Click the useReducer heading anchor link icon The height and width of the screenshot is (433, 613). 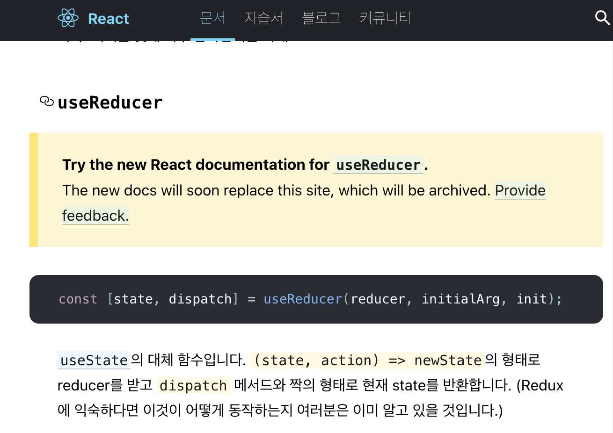click(x=46, y=101)
